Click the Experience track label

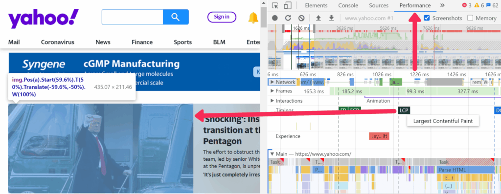click(288, 136)
